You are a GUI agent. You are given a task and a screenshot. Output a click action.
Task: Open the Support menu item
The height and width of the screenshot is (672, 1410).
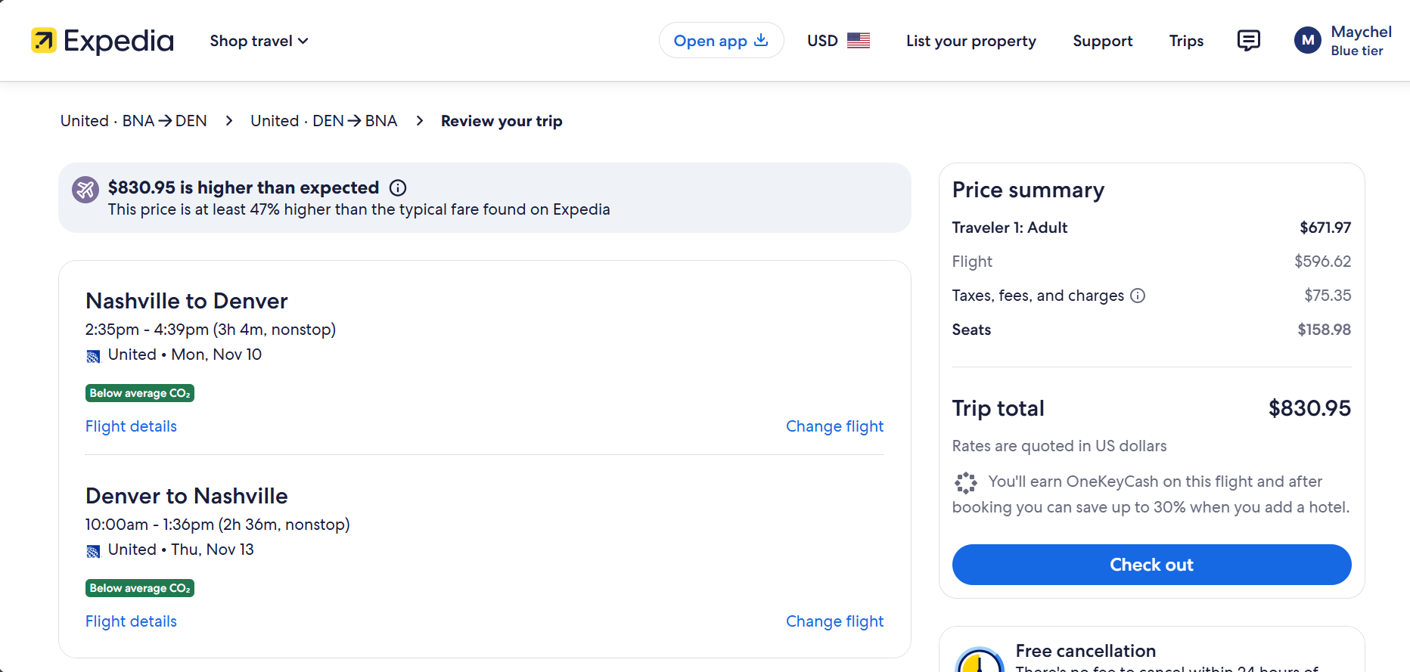pos(1102,41)
